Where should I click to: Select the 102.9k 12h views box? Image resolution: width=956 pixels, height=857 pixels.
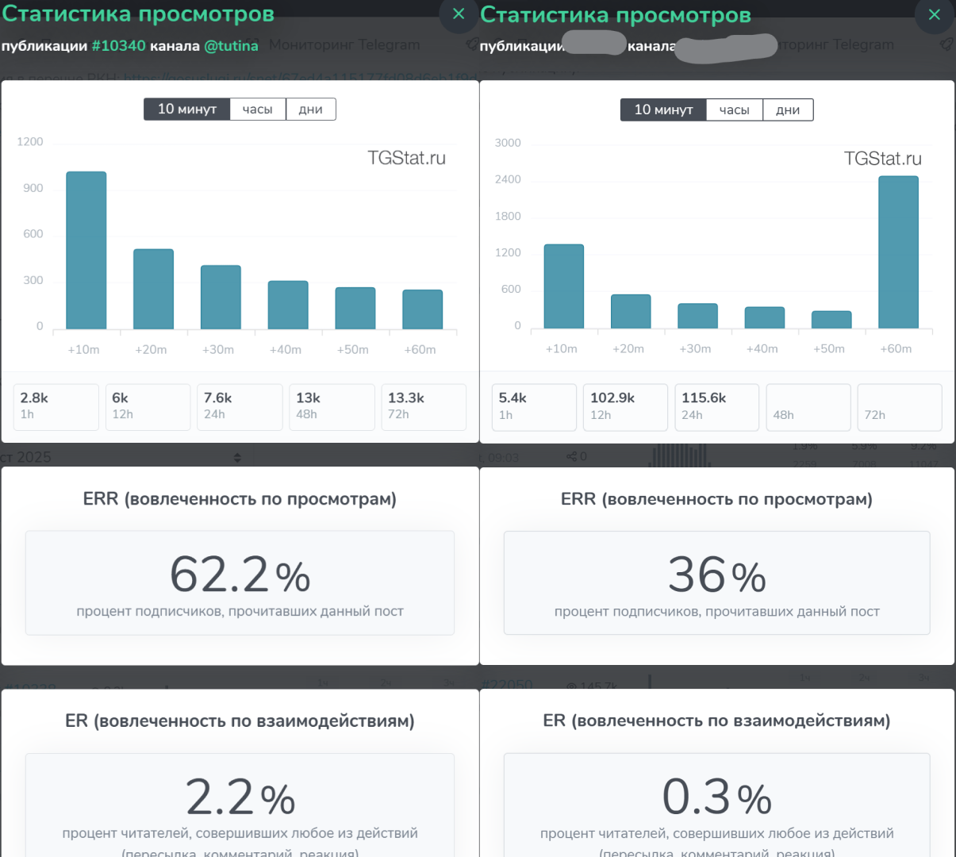(x=626, y=408)
